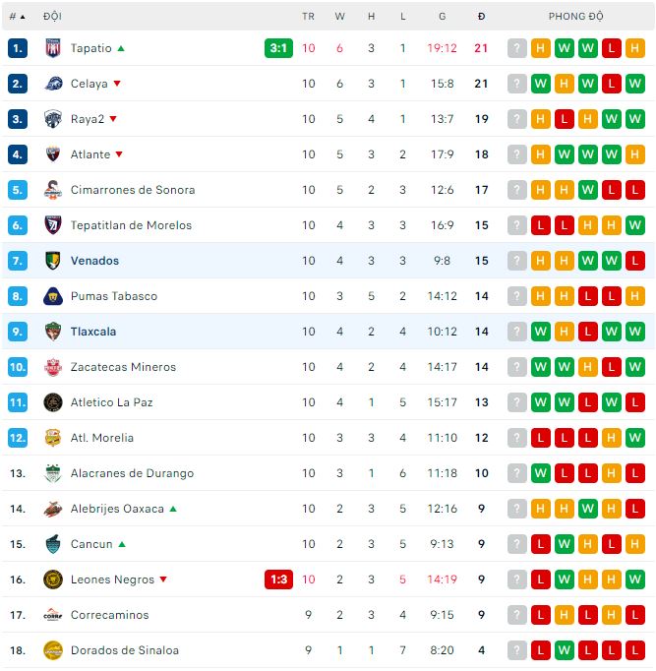This screenshot has width=656, height=671.
Task: Click the Celaya team logo
Action: coord(53,84)
